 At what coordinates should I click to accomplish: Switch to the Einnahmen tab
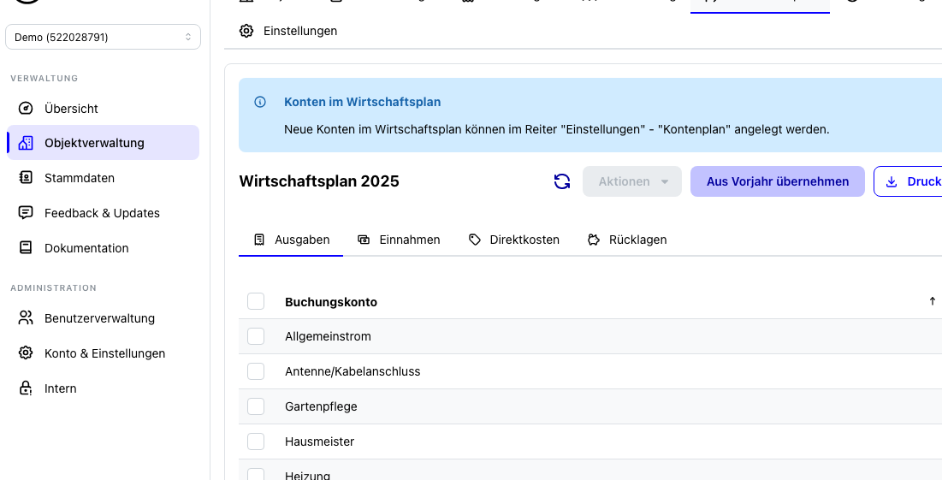tap(399, 240)
